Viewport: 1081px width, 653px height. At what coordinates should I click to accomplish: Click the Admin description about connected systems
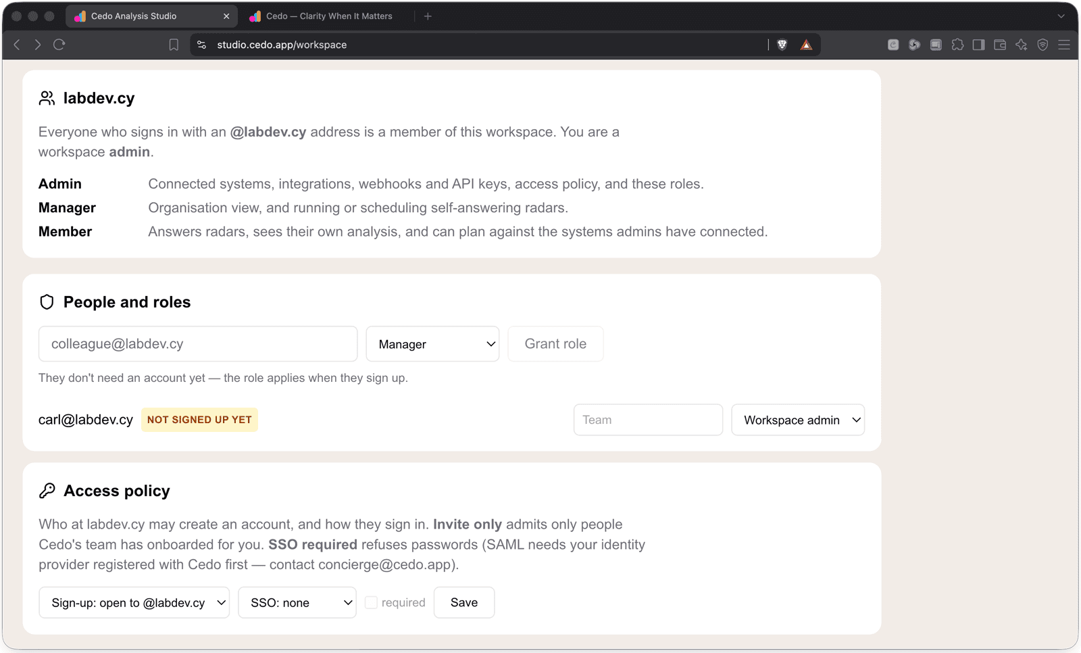(x=426, y=184)
